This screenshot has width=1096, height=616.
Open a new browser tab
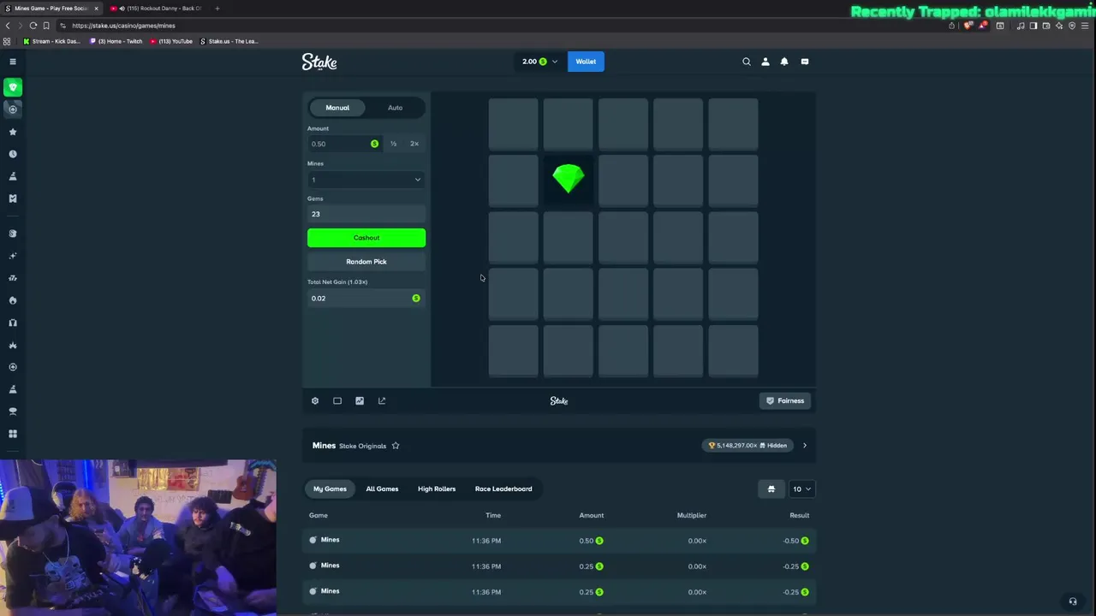click(x=217, y=9)
